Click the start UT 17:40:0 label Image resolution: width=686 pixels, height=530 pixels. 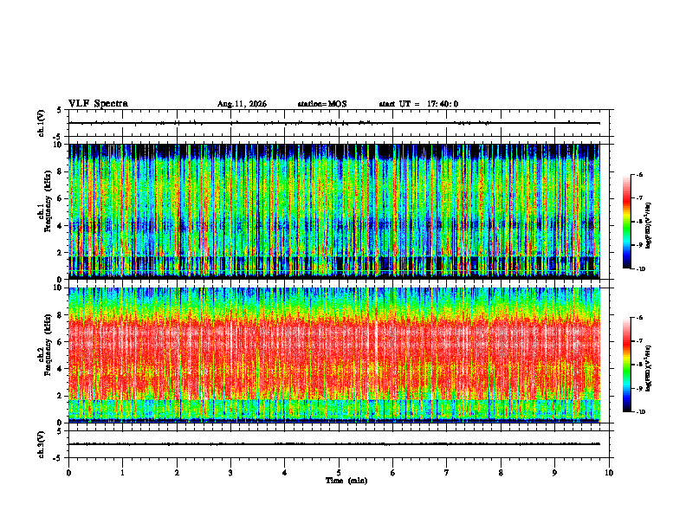tap(418, 104)
